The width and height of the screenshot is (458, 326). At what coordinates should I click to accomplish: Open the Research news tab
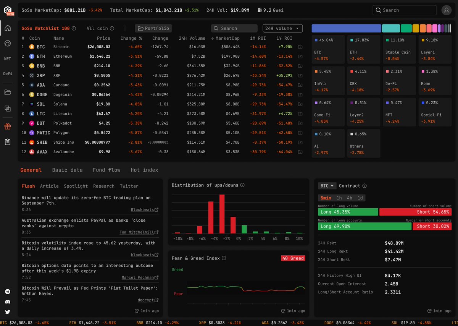104,186
